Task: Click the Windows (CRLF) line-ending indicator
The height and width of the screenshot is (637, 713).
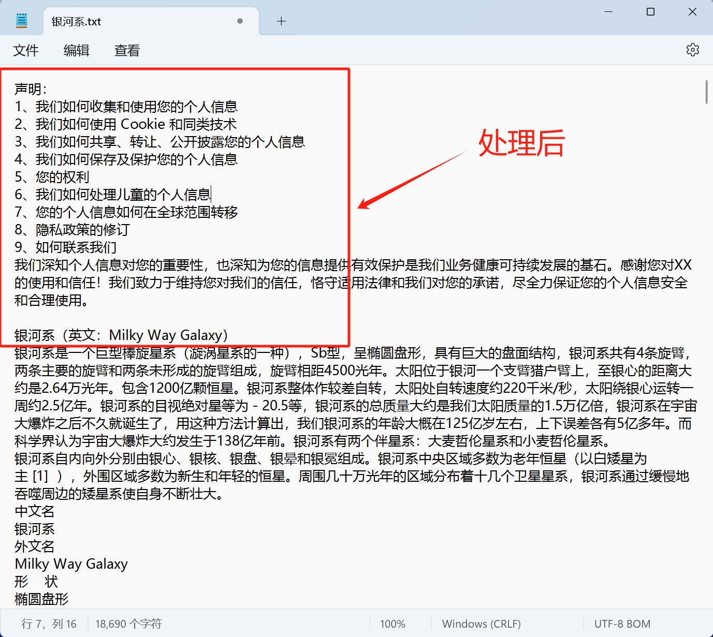Action: pyautogui.click(x=481, y=624)
